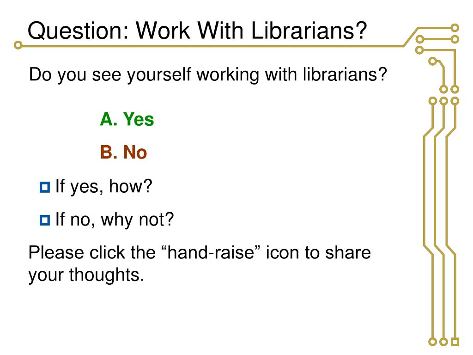Click the brown 'B. No' answer option

123,152
